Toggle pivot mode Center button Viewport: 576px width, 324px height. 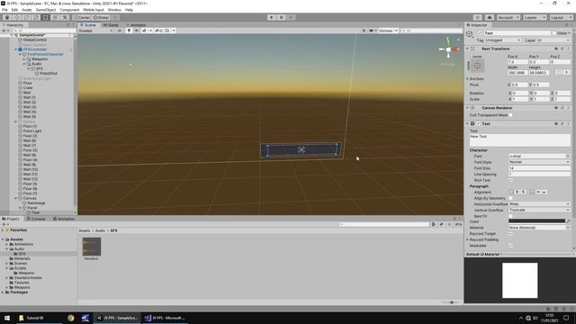coord(82,17)
